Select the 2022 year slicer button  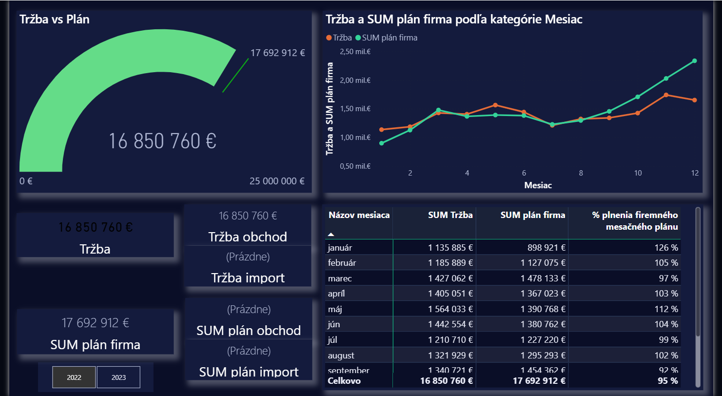click(x=74, y=377)
